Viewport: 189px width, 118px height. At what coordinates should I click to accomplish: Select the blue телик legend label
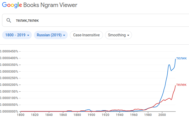coord(181,58)
